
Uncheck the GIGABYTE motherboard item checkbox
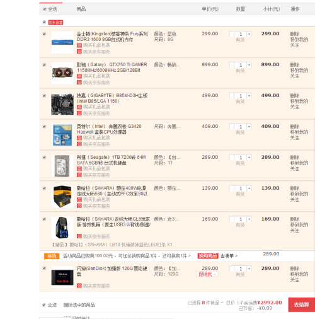44,96
